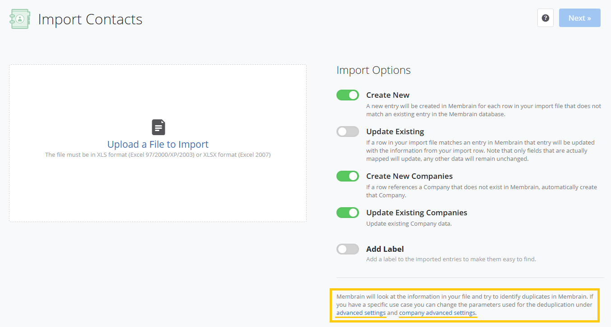
Task: Click the Import Options heading
Action: pos(373,70)
